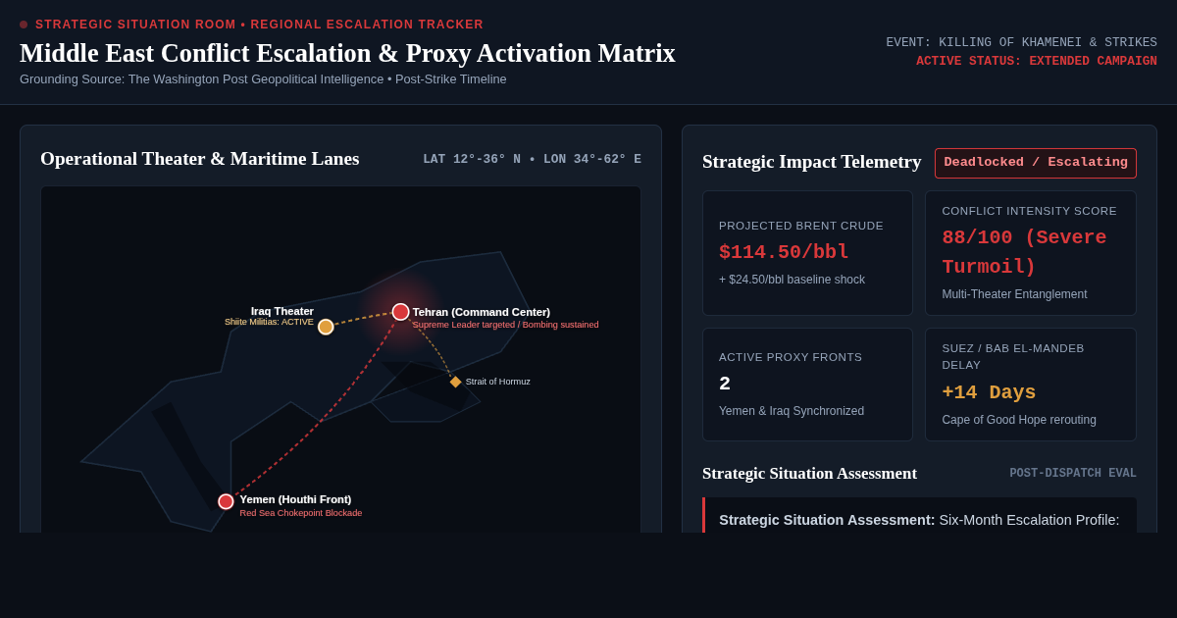1177x618 pixels.
Task: Click the Strategic Situation Assessment heading
Action: (x=809, y=474)
